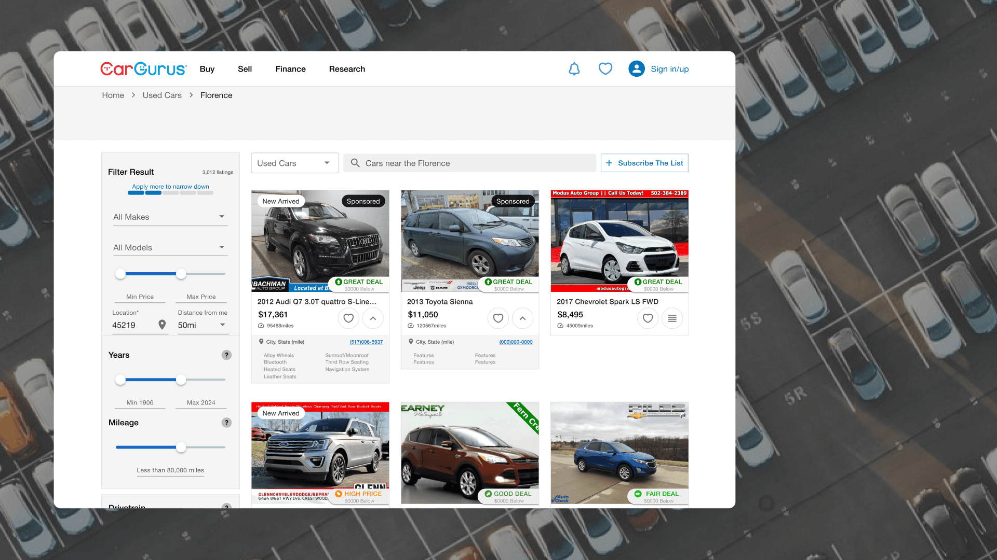Open saved cars heart in header
997x560 pixels.
click(x=605, y=68)
